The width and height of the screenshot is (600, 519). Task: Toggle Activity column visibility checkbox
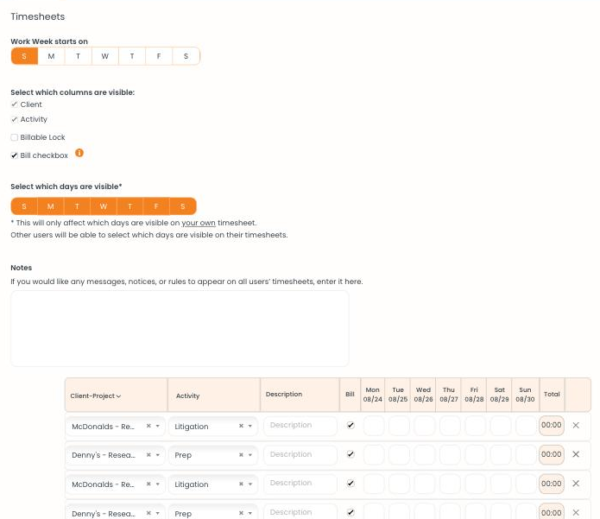[x=14, y=119]
